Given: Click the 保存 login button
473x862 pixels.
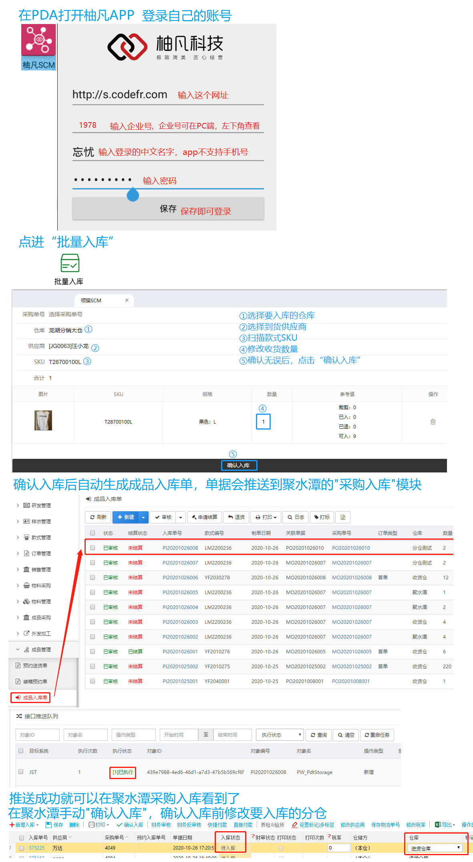Looking at the screenshot, I should tap(168, 209).
